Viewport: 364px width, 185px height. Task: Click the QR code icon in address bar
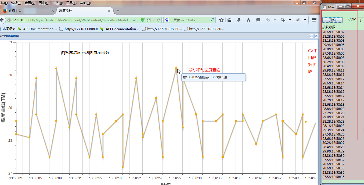pos(149,20)
